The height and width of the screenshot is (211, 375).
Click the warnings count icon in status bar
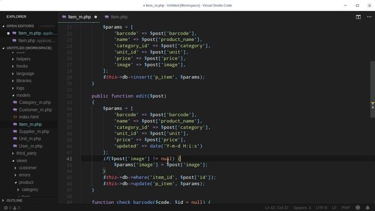(15, 208)
